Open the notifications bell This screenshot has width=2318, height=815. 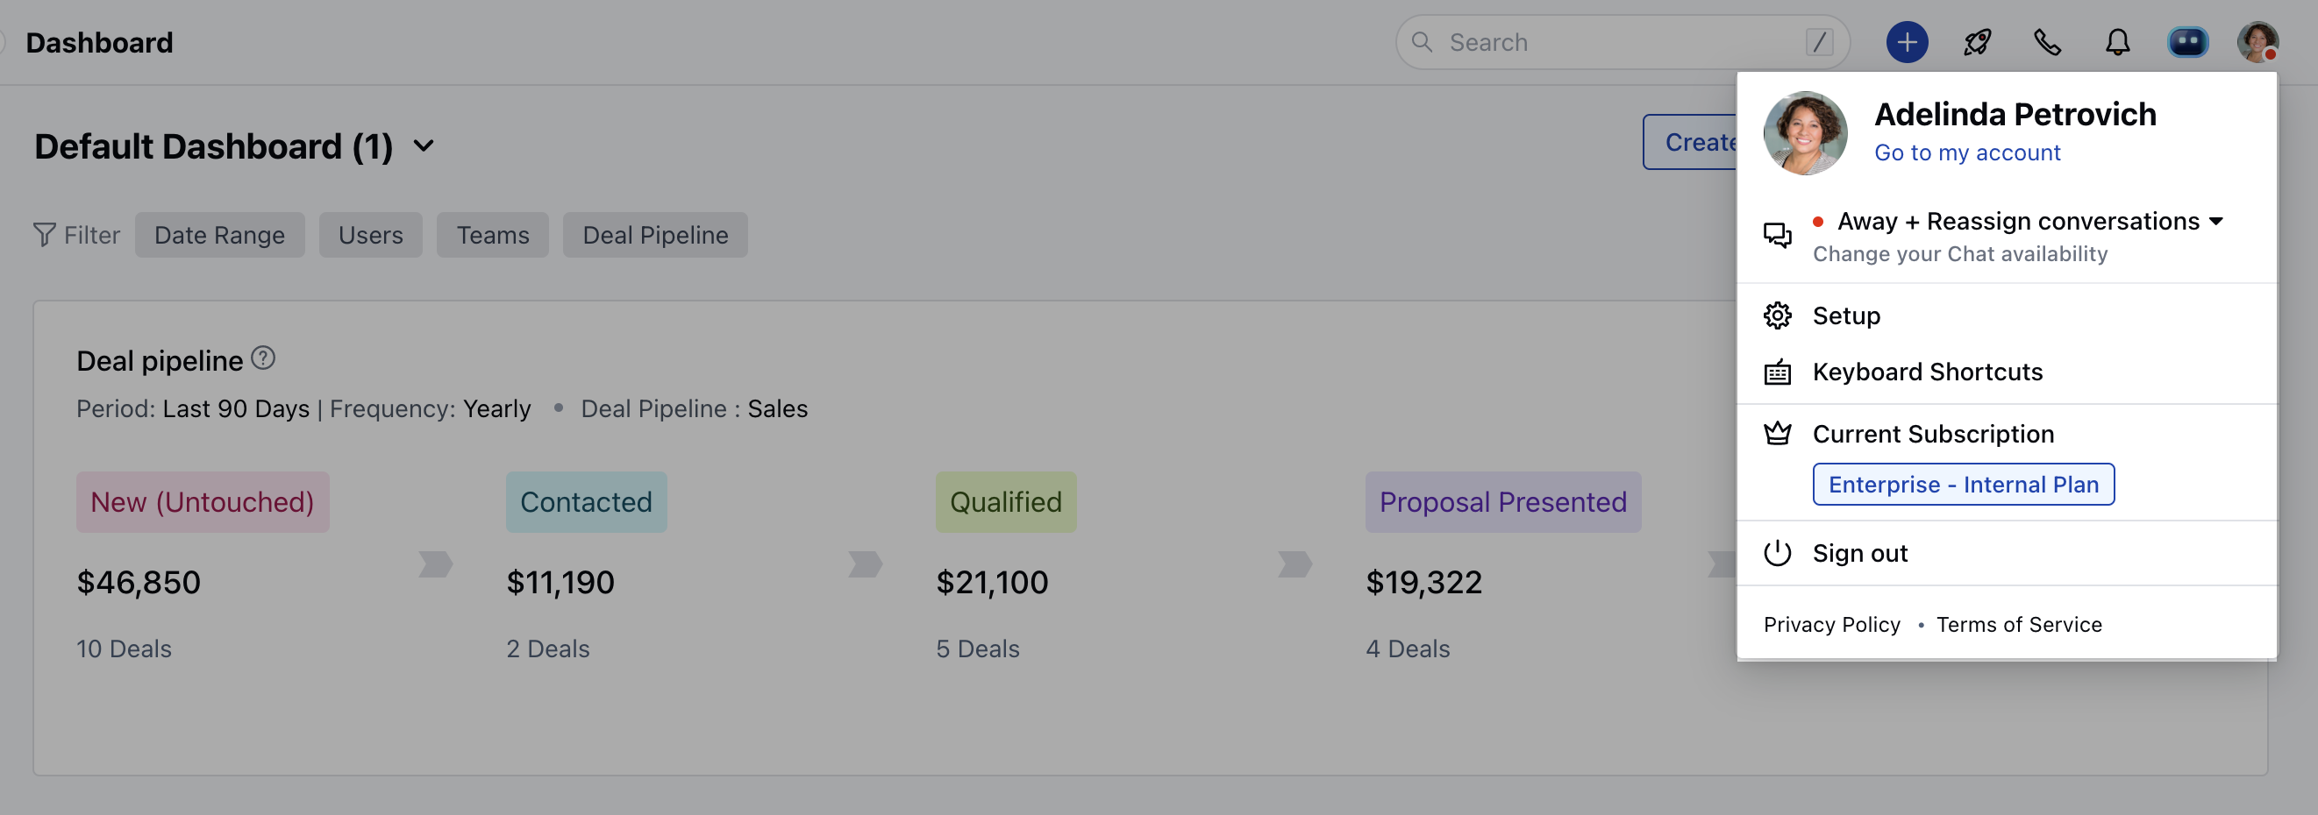point(2117,42)
